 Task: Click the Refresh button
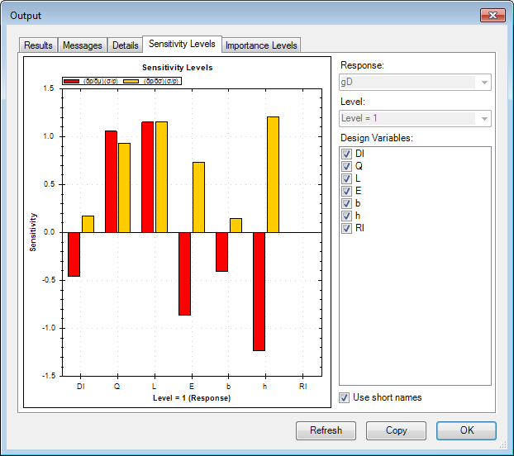tap(326, 430)
